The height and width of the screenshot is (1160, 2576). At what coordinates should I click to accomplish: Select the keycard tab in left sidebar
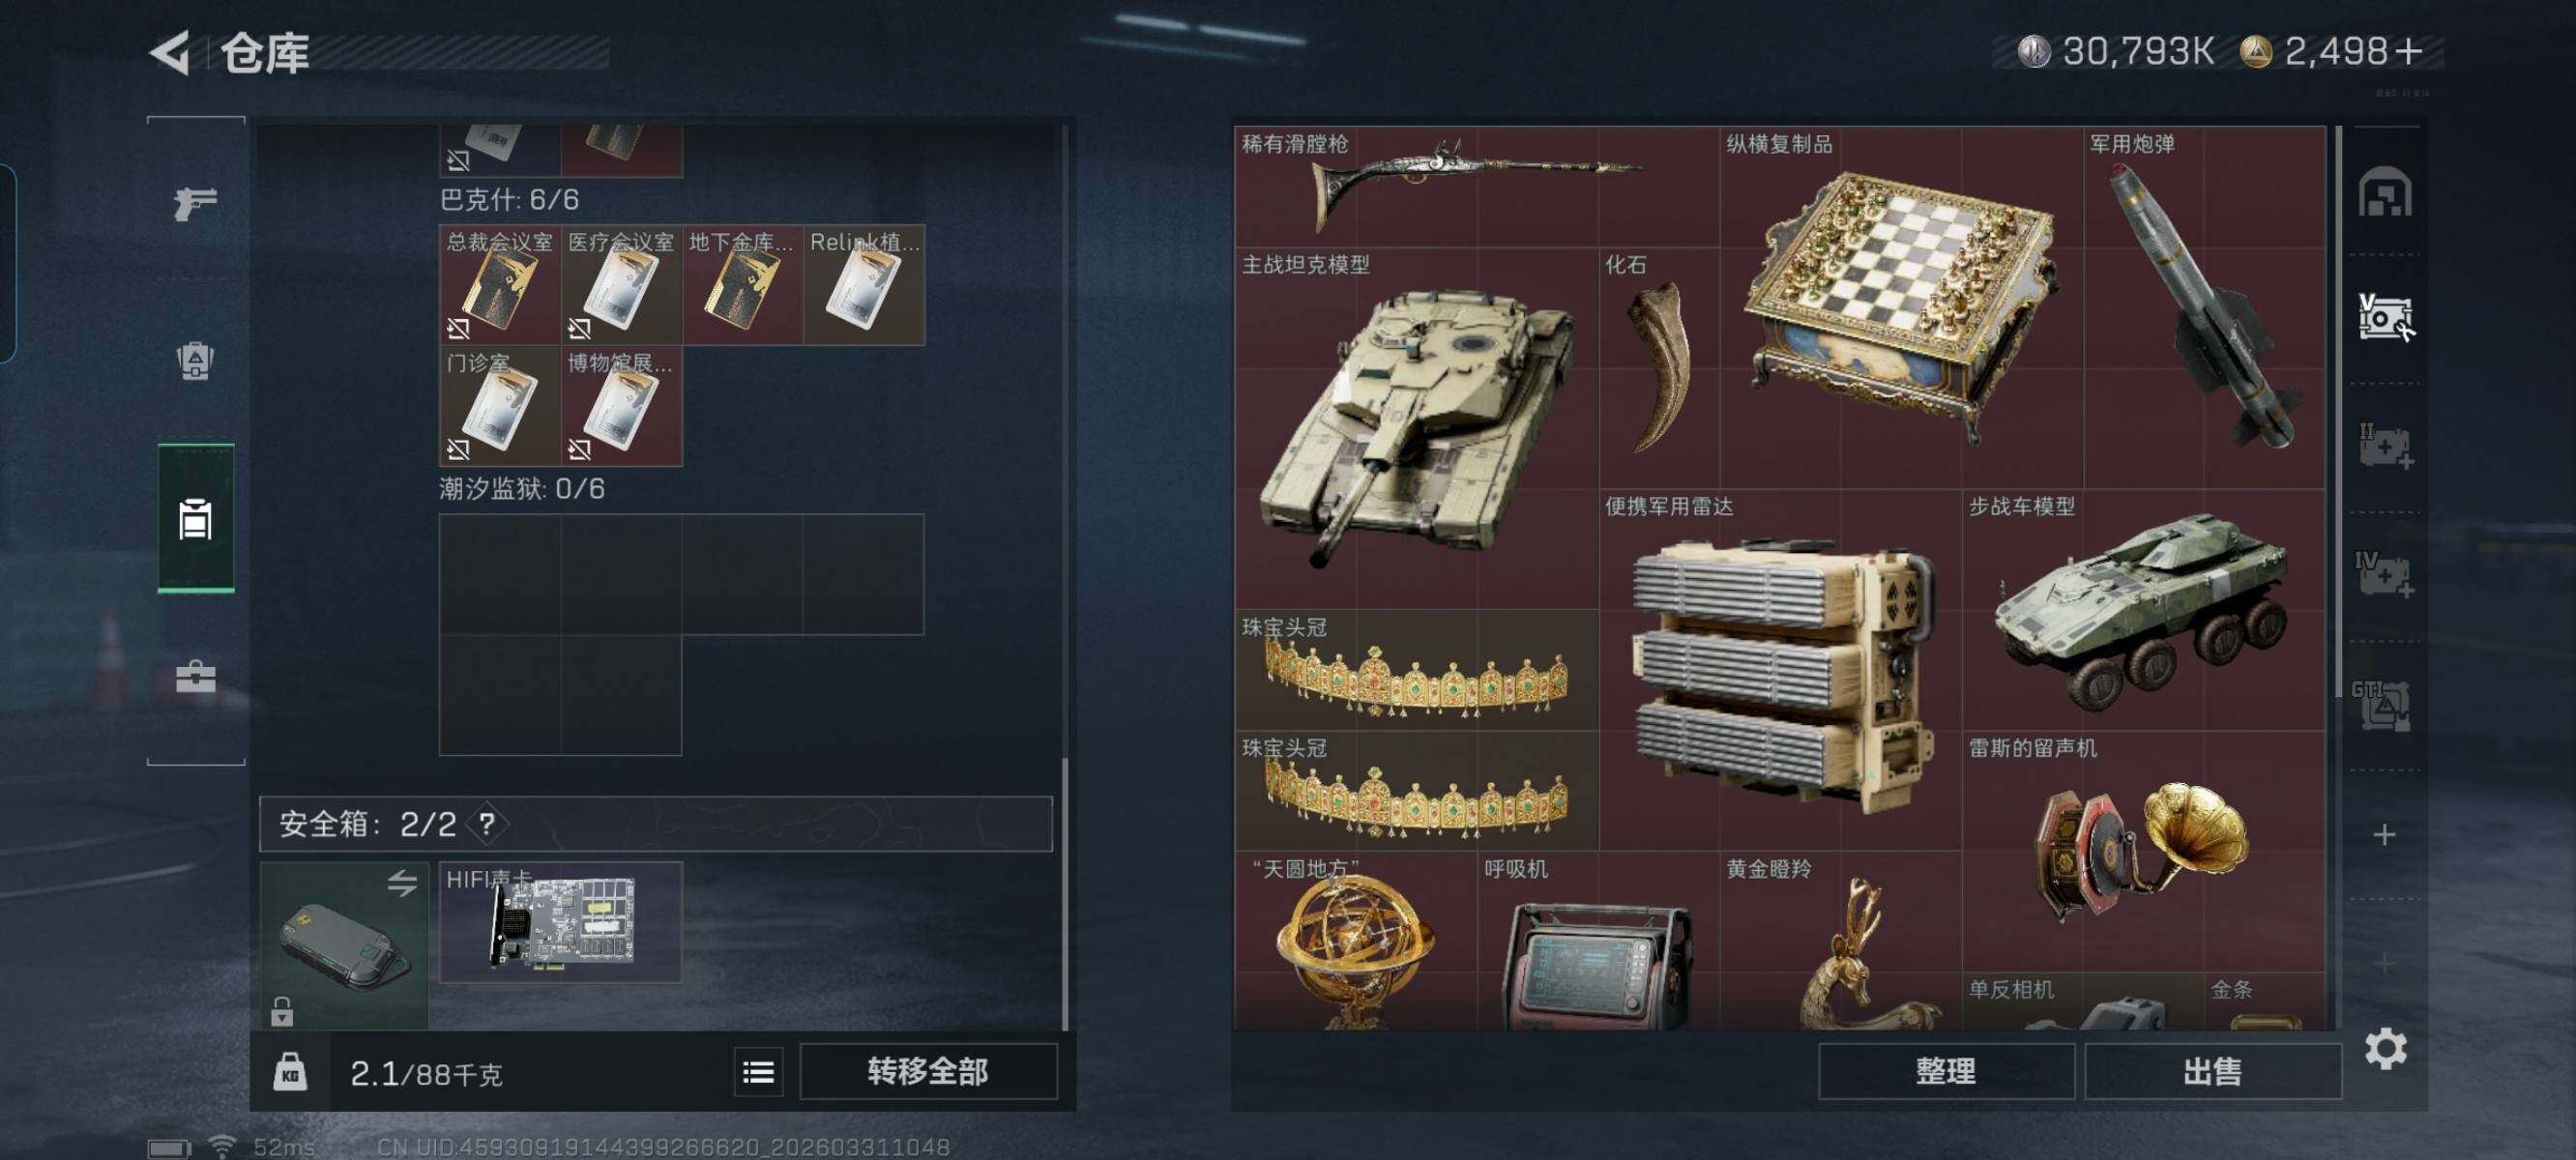pyautogui.click(x=195, y=519)
